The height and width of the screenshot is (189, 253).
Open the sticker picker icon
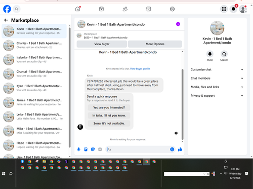93,149
